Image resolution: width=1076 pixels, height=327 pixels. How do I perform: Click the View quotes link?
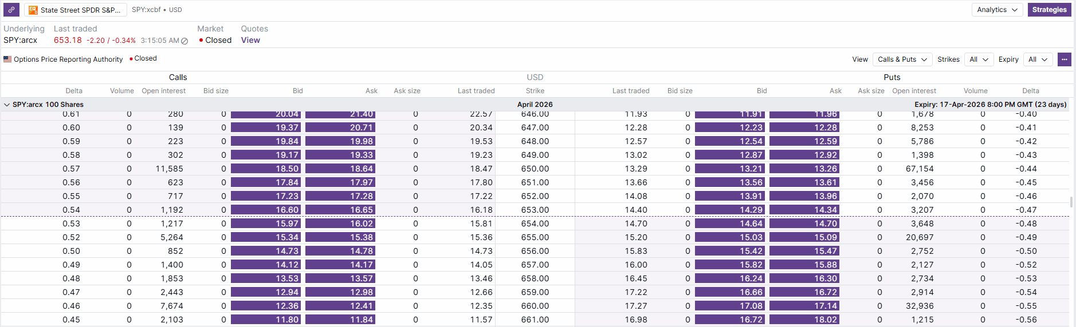click(x=250, y=40)
